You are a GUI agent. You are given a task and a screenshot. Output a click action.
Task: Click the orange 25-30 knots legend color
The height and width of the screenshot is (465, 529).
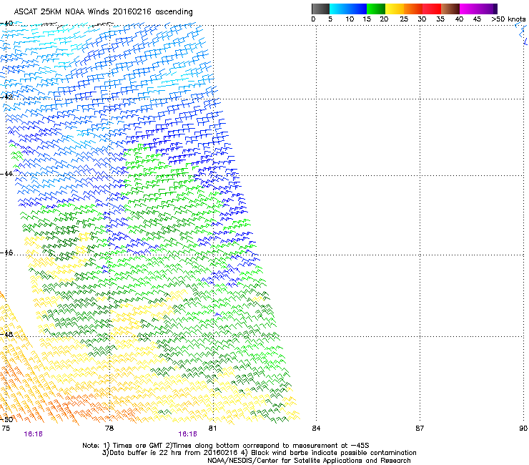[x=413, y=9]
